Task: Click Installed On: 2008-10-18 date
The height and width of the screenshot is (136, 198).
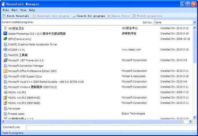Action: tap(175, 39)
